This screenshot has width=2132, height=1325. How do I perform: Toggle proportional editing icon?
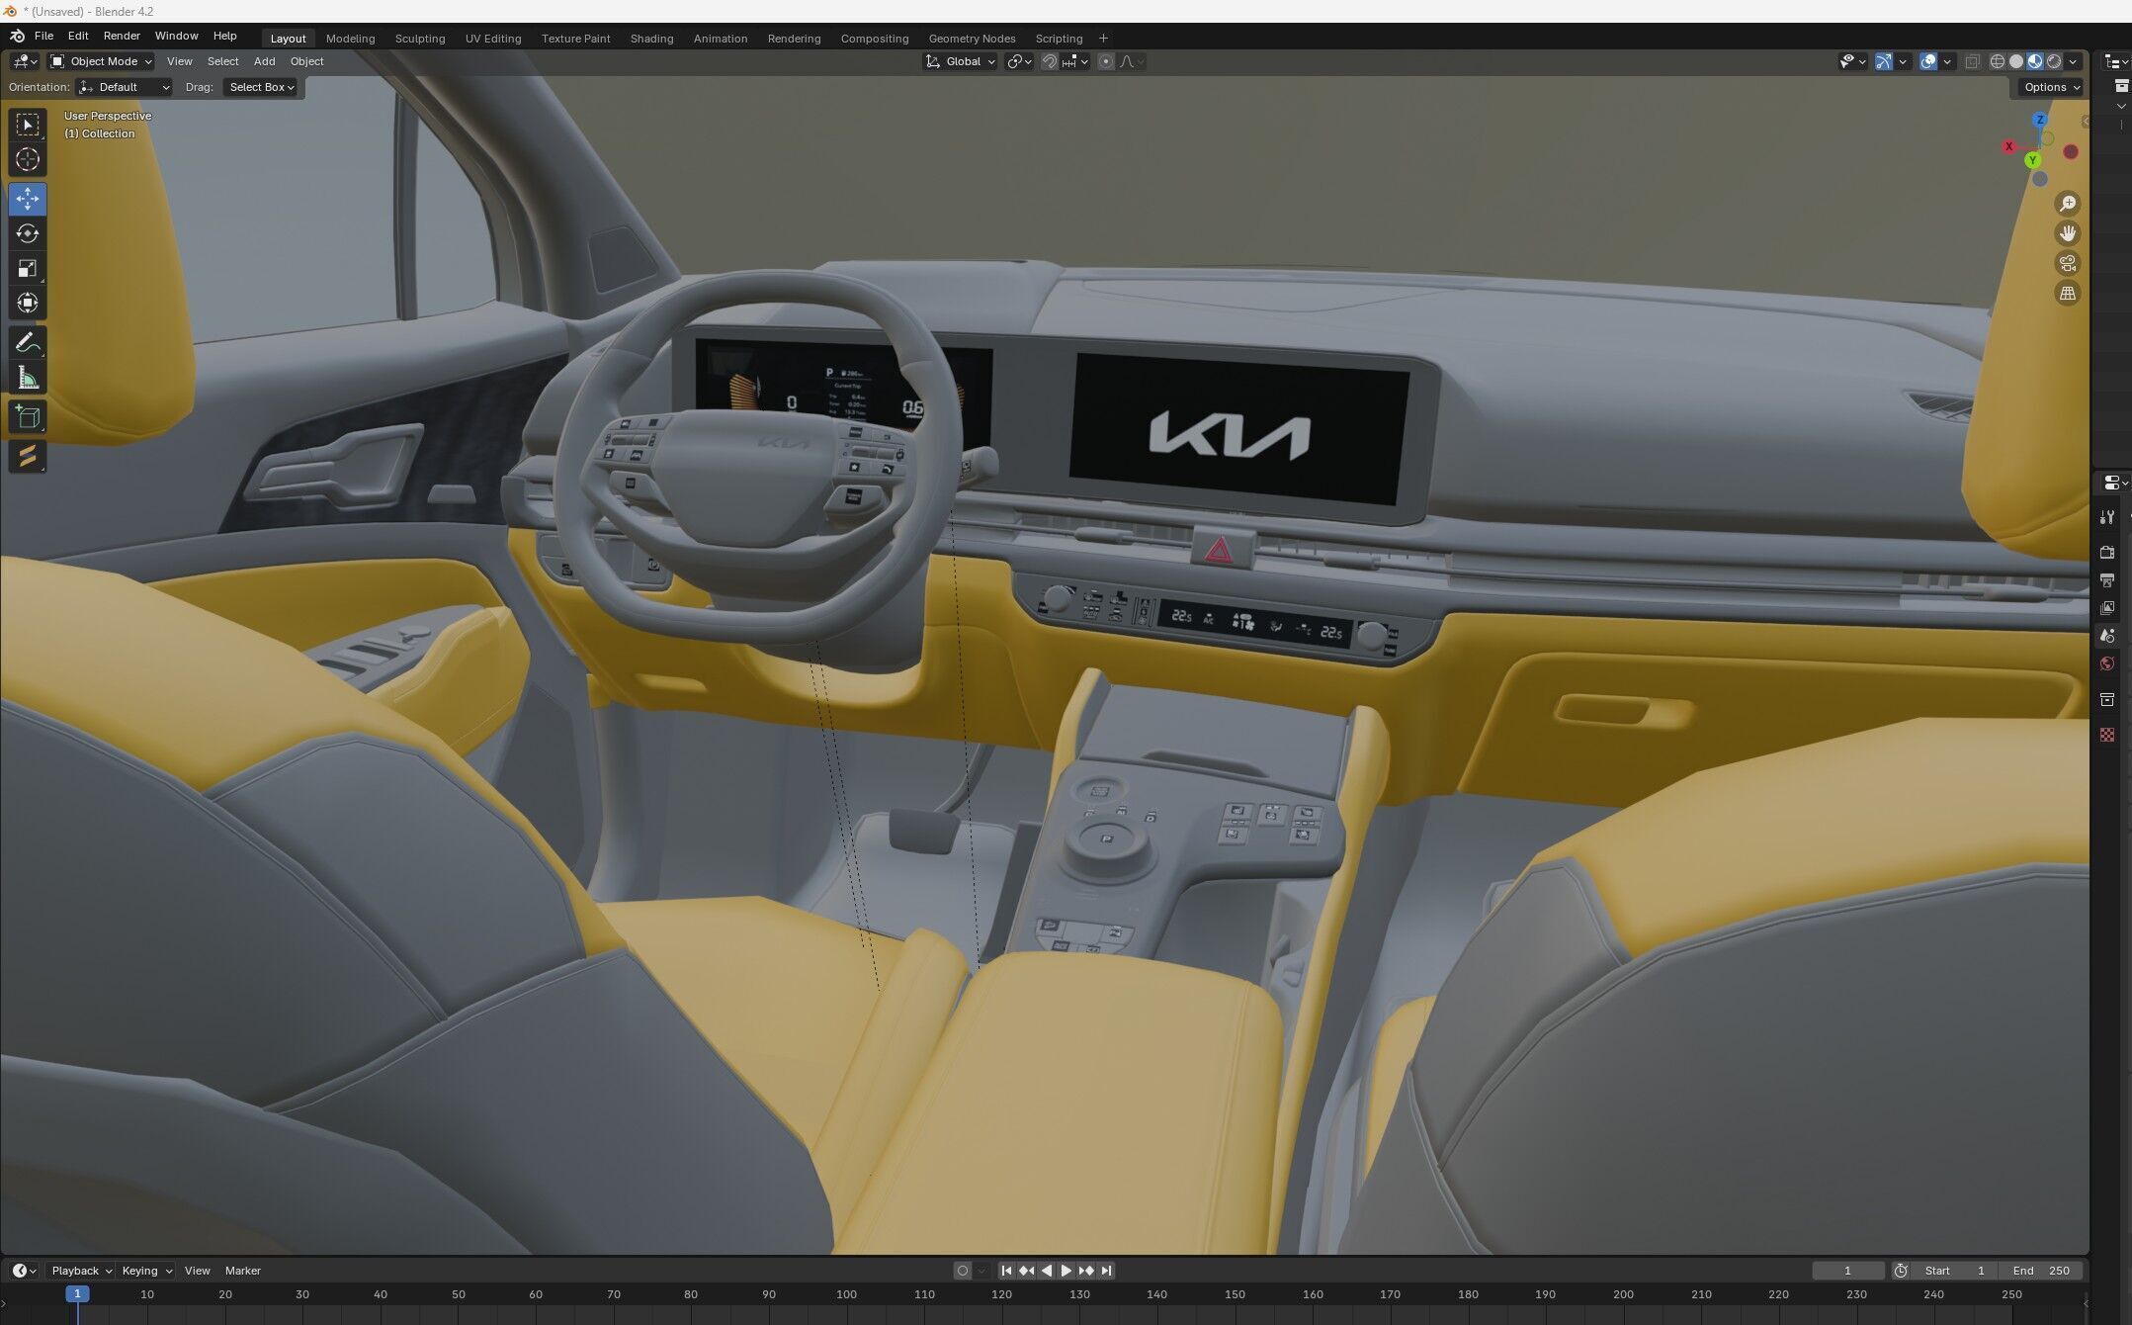coord(1106,61)
